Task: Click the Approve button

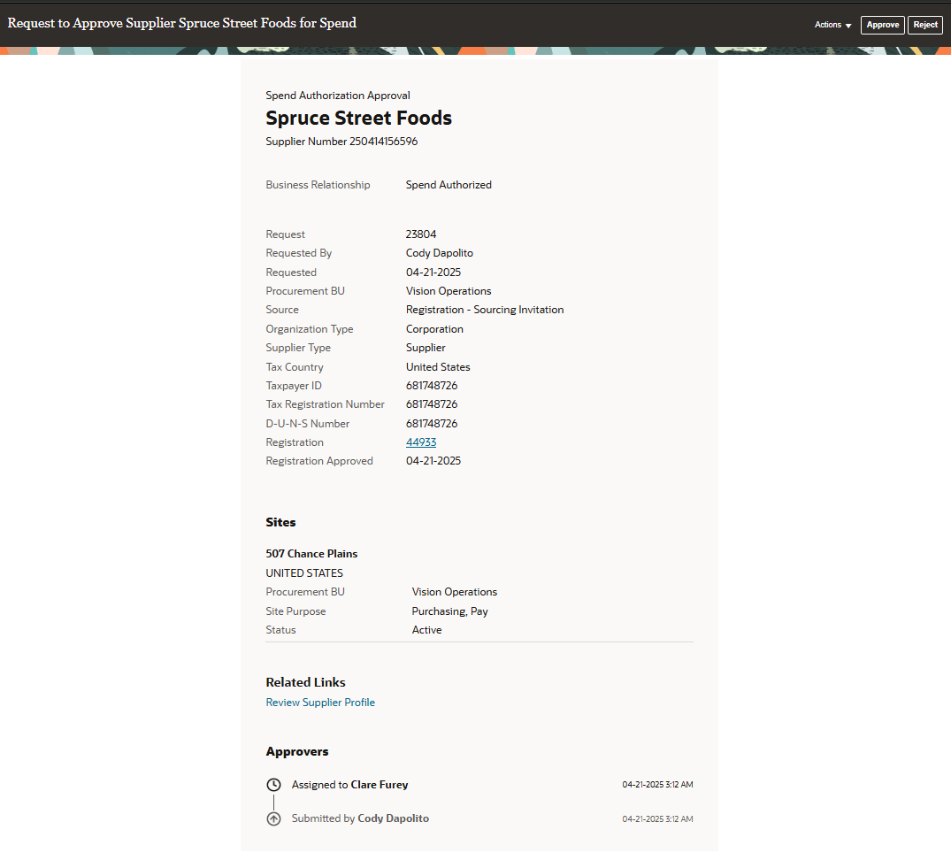Action: click(x=882, y=25)
